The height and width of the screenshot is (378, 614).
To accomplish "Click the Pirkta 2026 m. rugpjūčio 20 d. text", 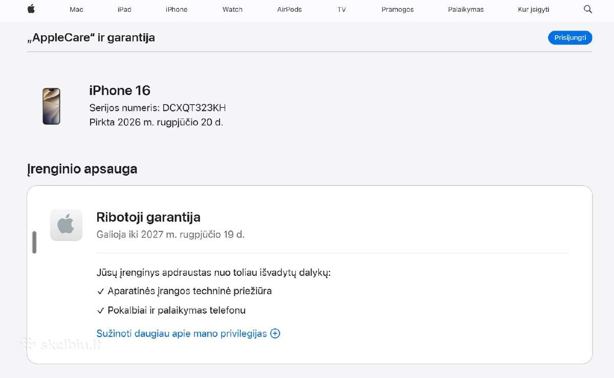I will coord(156,122).
